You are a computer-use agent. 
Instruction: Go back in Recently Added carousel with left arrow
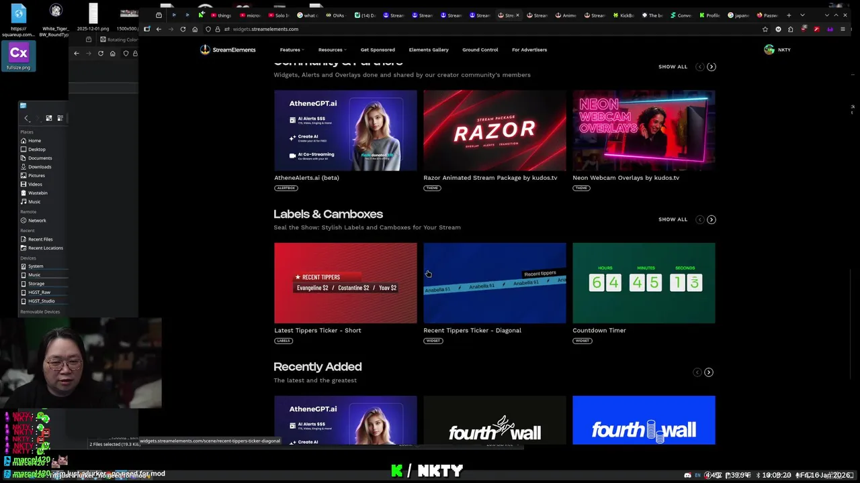697,372
